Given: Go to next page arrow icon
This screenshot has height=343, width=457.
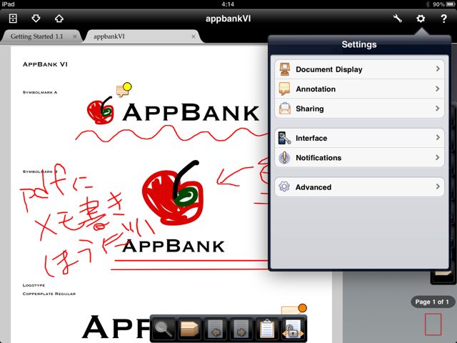Looking at the screenshot, I should point(241,329).
